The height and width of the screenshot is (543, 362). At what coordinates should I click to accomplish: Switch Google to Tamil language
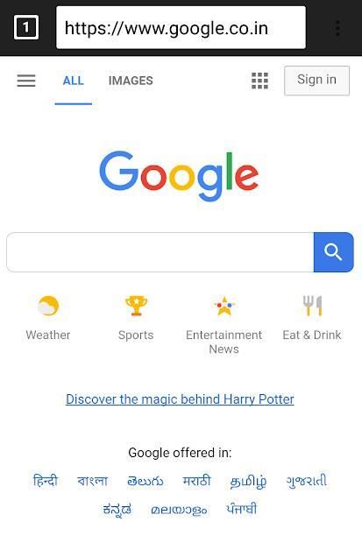pos(248,482)
